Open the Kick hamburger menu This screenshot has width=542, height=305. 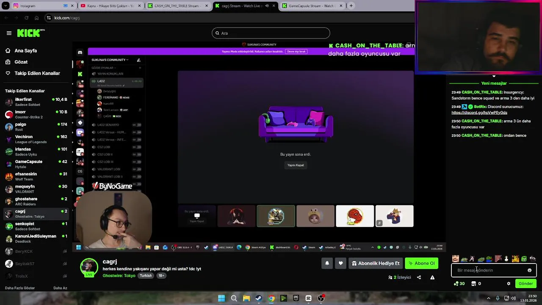coord(9,33)
